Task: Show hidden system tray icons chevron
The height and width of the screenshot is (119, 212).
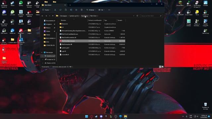Action: pyautogui.click(x=183, y=116)
